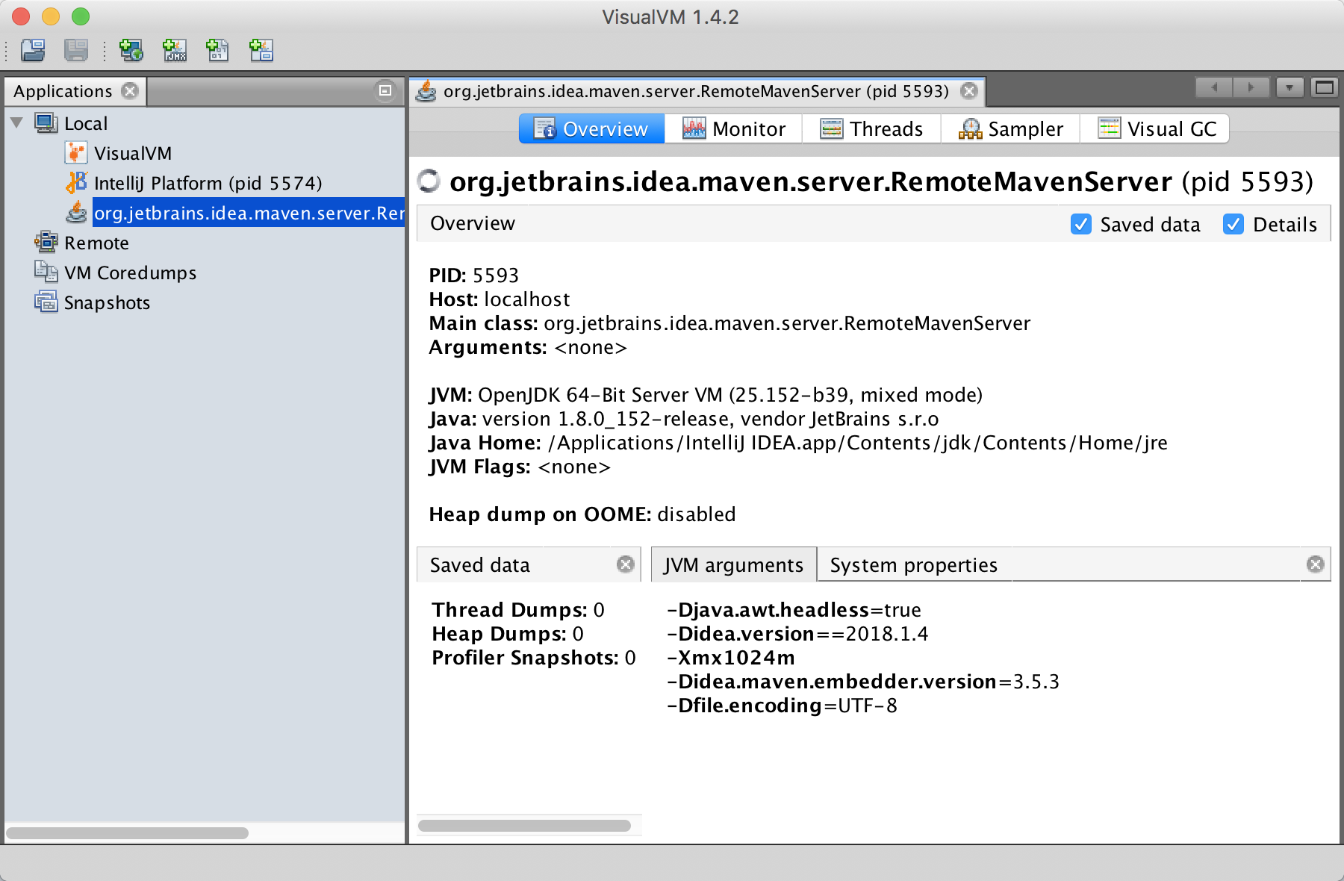Click Add Application Snapshot toolbar icon

click(x=261, y=50)
